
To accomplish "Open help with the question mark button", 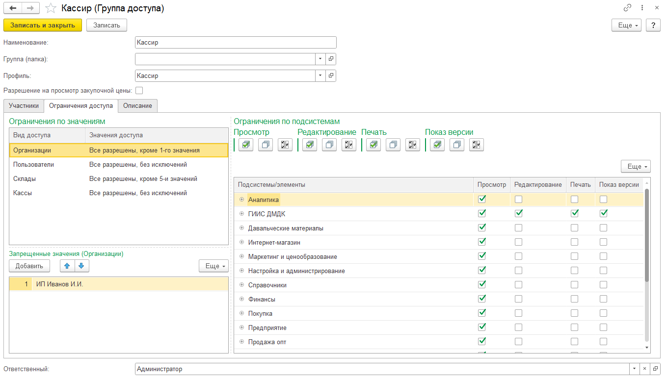I will (653, 25).
